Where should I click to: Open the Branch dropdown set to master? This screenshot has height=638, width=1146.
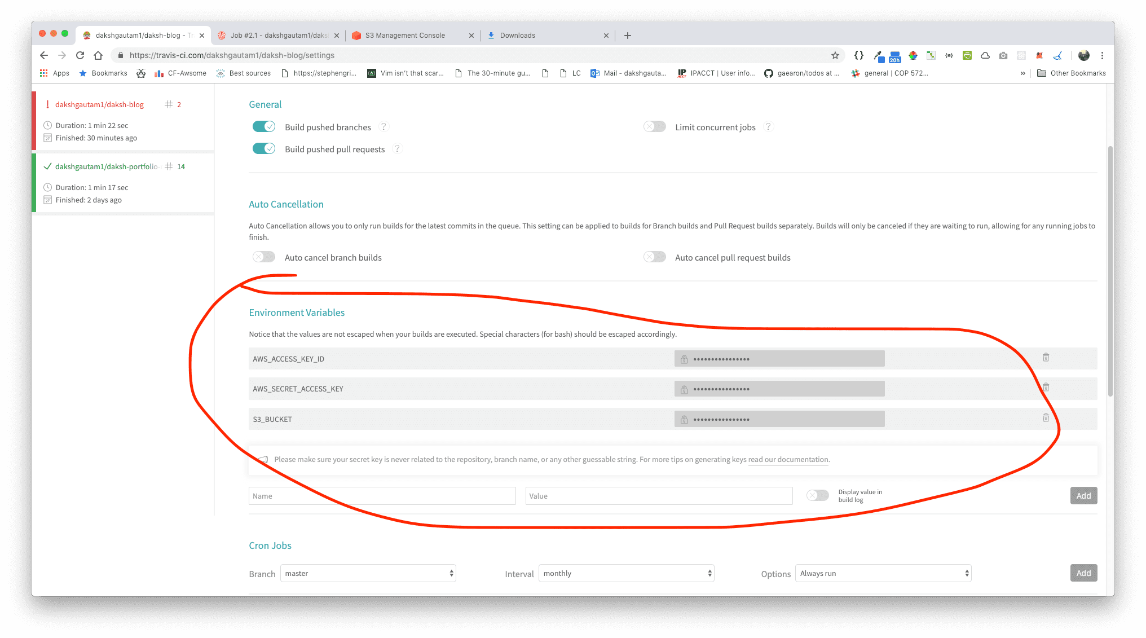(x=368, y=573)
